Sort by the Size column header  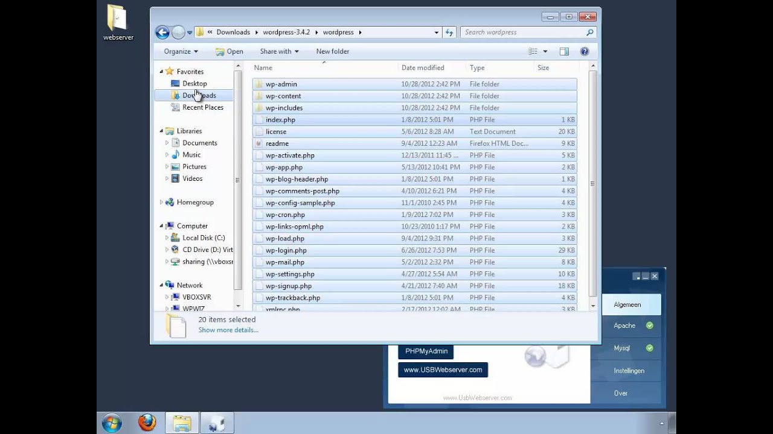pos(556,68)
